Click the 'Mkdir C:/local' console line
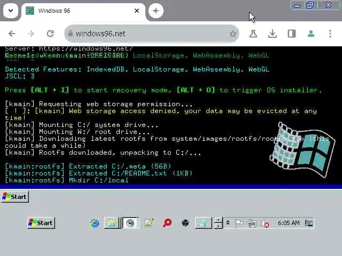The image size is (342, 256). [x=67, y=180]
